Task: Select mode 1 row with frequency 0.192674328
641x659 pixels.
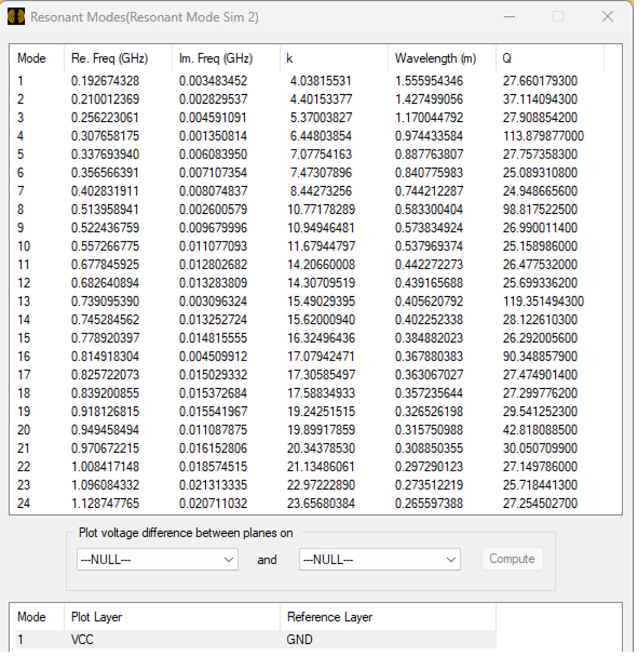Action: 309,81
